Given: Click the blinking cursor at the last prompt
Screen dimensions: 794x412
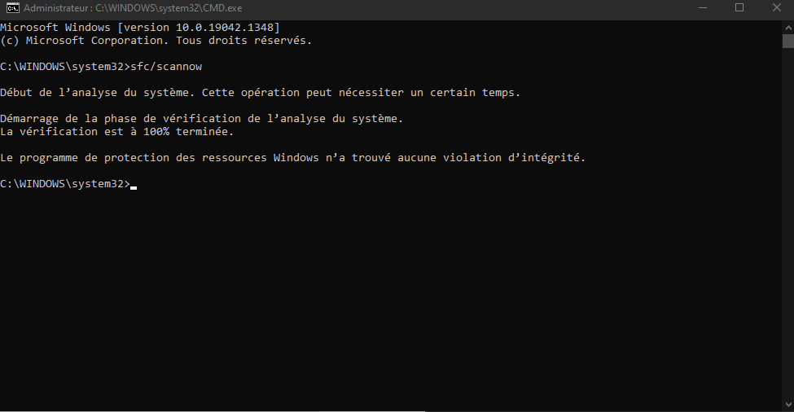Looking at the screenshot, I should tap(134, 187).
